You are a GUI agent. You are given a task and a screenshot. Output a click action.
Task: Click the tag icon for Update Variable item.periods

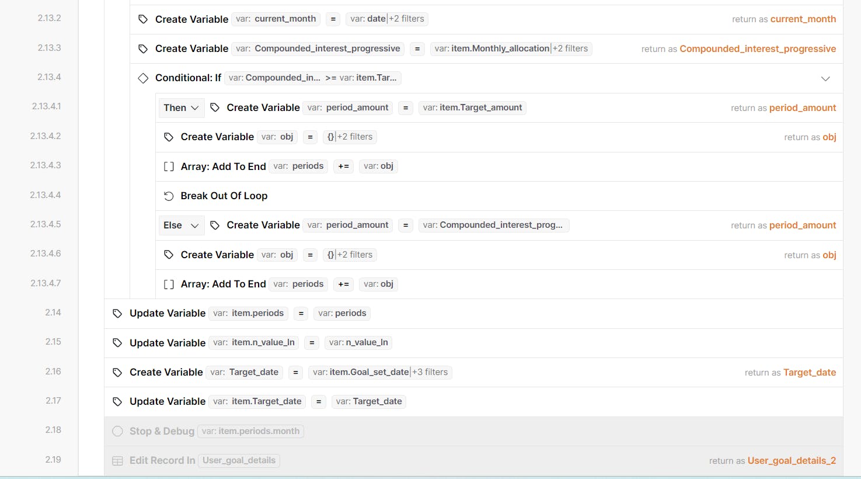point(117,314)
